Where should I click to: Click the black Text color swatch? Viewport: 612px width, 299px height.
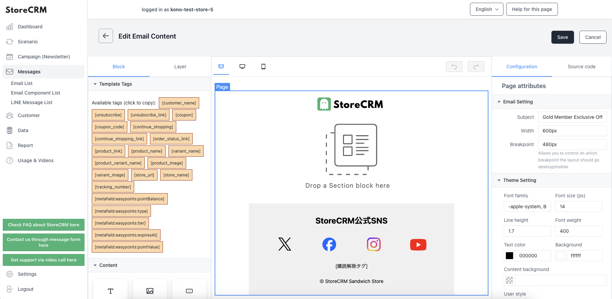[x=509, y=256]
